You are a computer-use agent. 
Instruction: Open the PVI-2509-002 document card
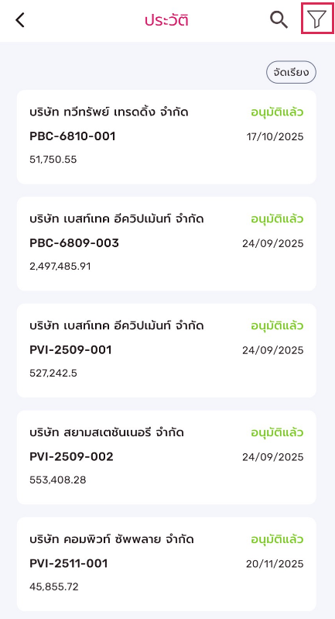[x=166, y=457]
